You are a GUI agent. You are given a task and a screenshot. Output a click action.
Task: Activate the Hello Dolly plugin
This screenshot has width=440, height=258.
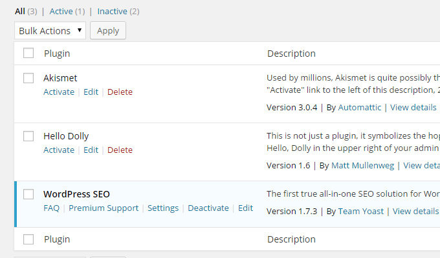click(x=59, y=150)
